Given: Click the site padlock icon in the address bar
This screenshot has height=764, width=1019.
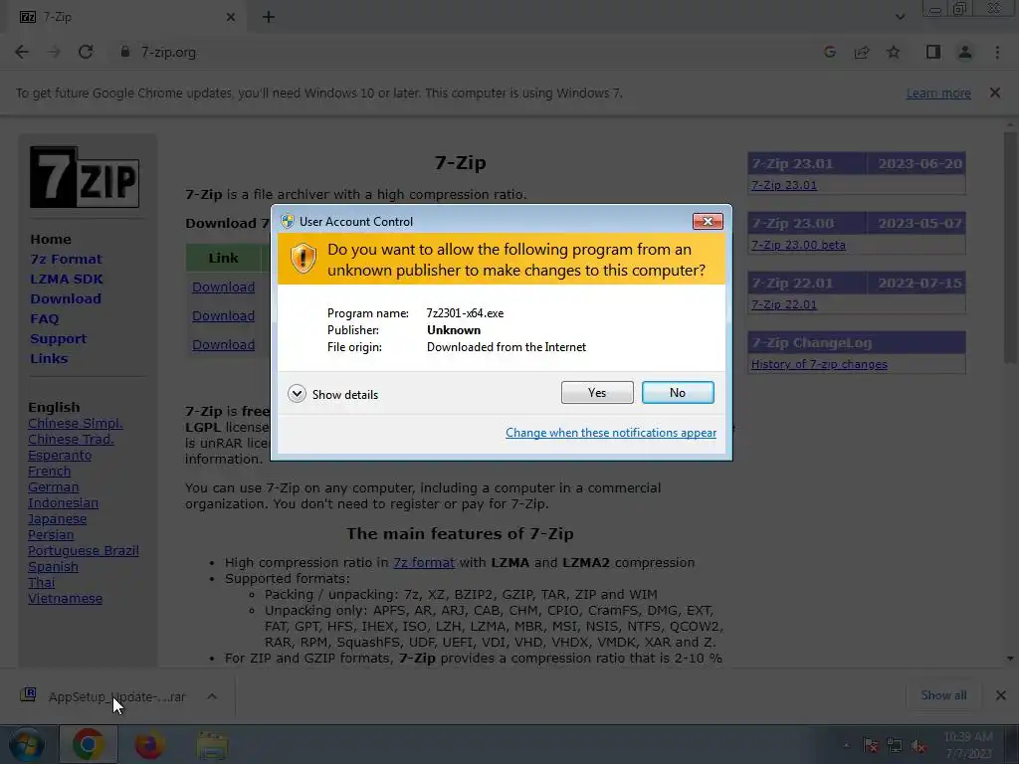Looking at the screenshot, I should 125,52.
